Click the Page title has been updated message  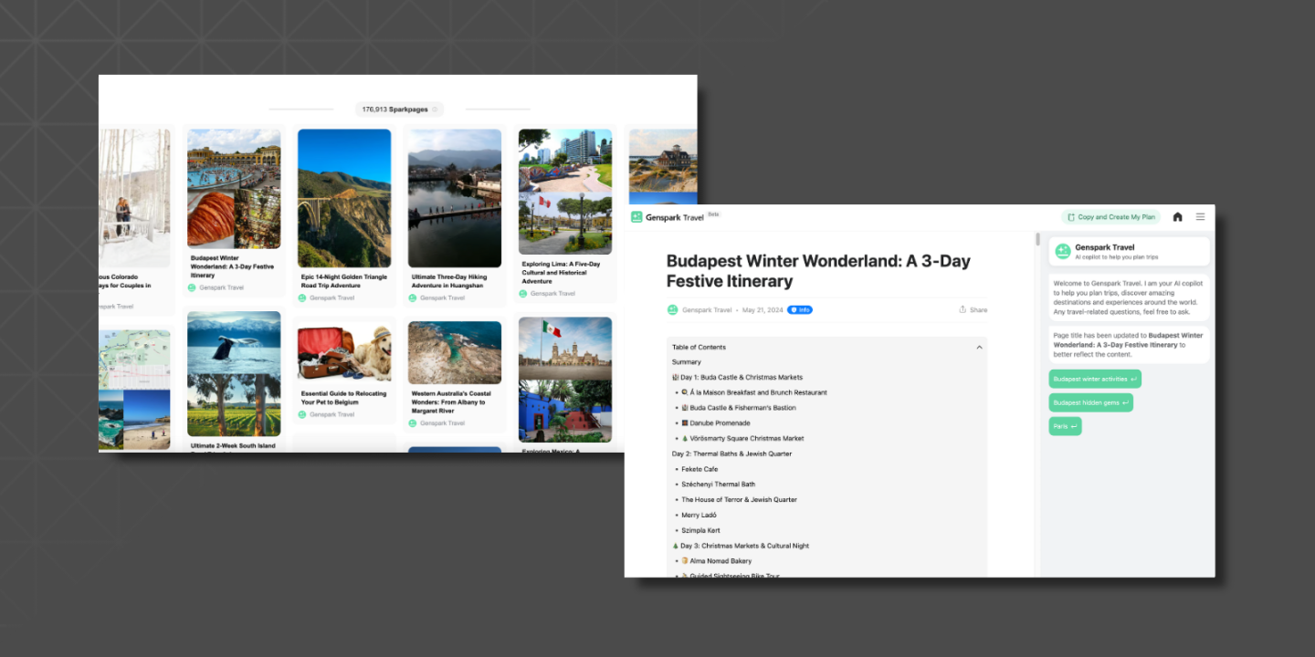pyautogui.click(x=1129, y=345)
